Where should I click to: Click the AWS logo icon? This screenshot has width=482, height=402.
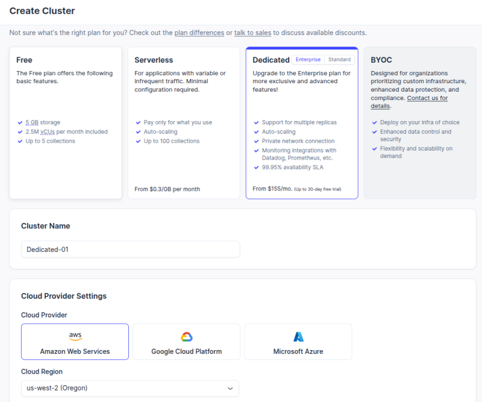click(x=75, y=336)
